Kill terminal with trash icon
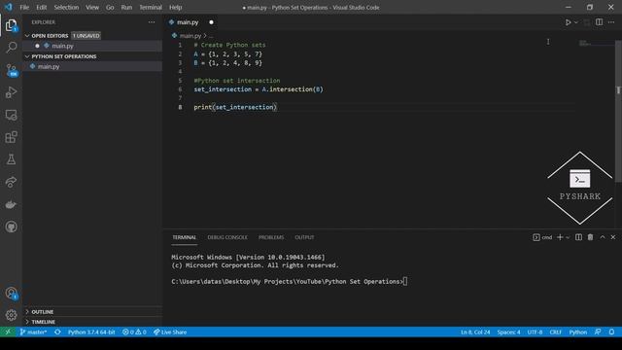The image size is (622, 350). pos(590,237)
